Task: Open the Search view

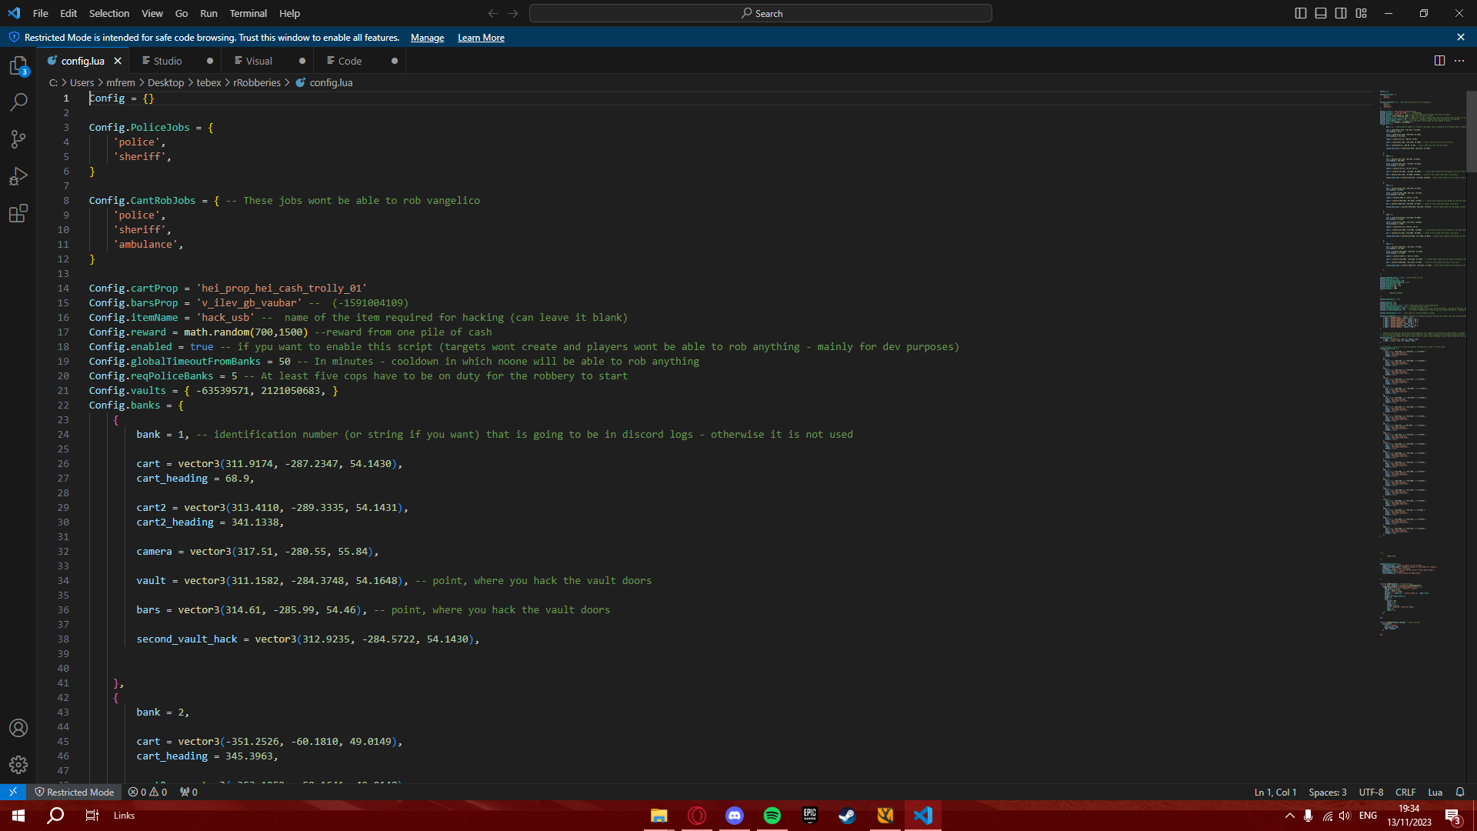Action: [x=18, y=102]
